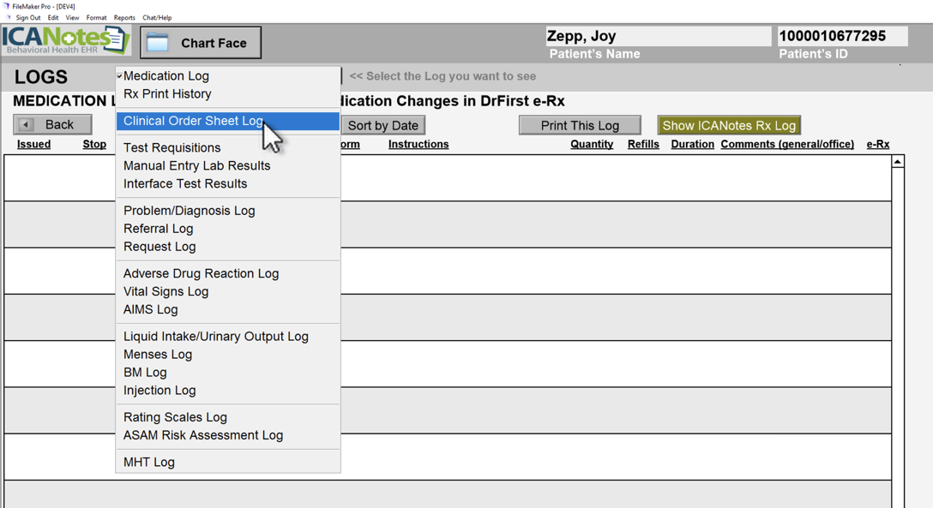933x508 pixels.
Task: Pick Manual Entry Lab Results option
Action: pyautogui.click(x=196, y=166)
